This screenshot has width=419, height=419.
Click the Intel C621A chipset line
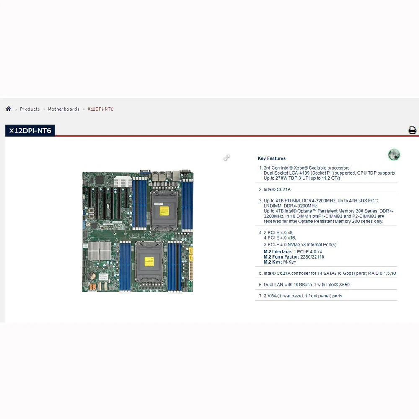(277, 189)
